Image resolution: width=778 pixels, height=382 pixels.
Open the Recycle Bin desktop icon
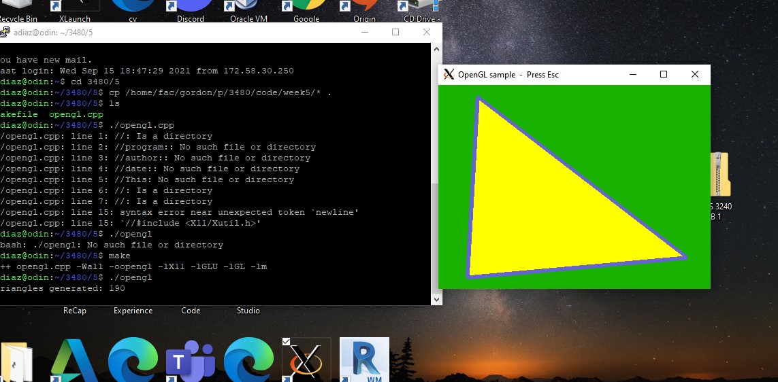tap(18, 11)
